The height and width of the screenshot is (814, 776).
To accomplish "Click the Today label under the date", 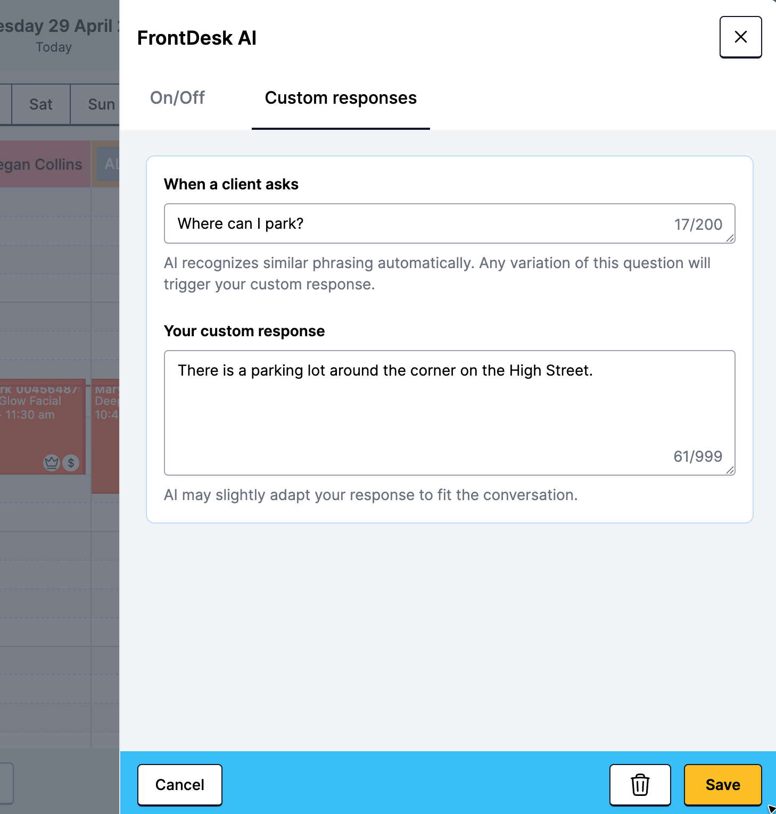I will [x=54, y=47].
